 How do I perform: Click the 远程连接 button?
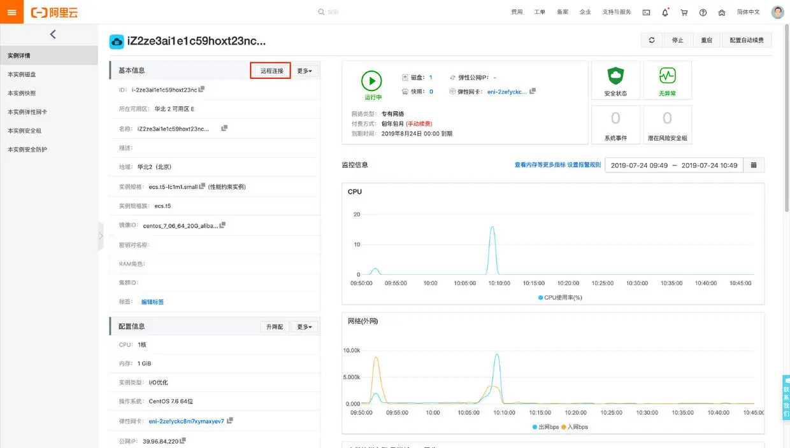[x=271, y=71]
